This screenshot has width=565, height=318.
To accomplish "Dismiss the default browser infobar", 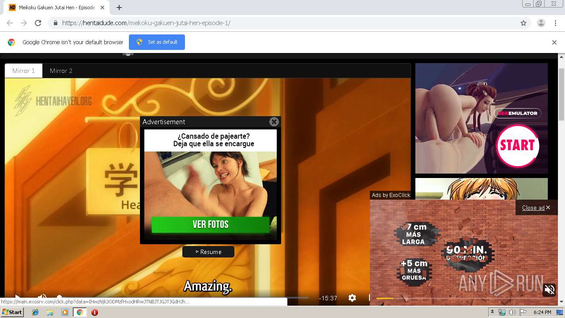I will (554, 42).
